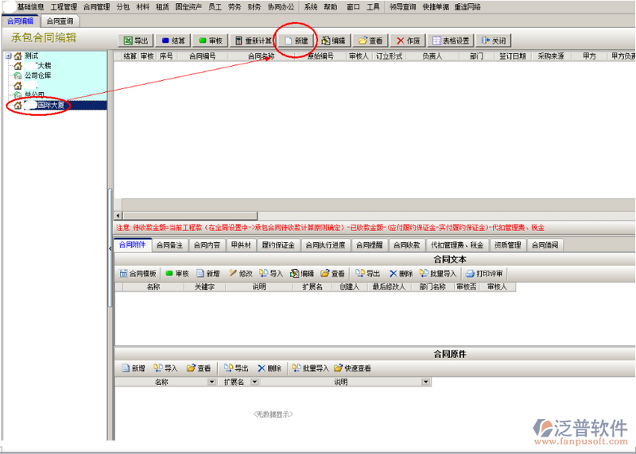Click 批量导入 in the 合同原件 toolbar
This screenshot has height=454, width=636.
point(310,368)
